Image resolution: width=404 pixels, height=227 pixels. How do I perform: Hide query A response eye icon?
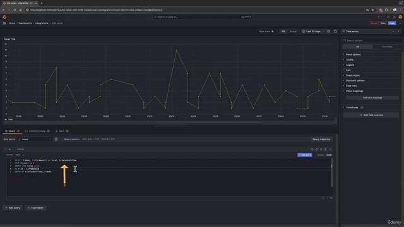(x=321, y=149)
